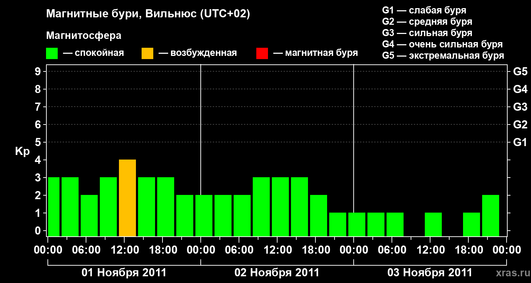Click the '— возбужденная' legend label

pos(198,53)
